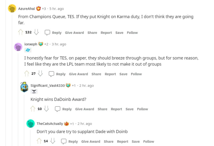This screenshot has width=214, height=146.
Task: Follow the DaDoinb Award comment
Action: tap(142, 109)
